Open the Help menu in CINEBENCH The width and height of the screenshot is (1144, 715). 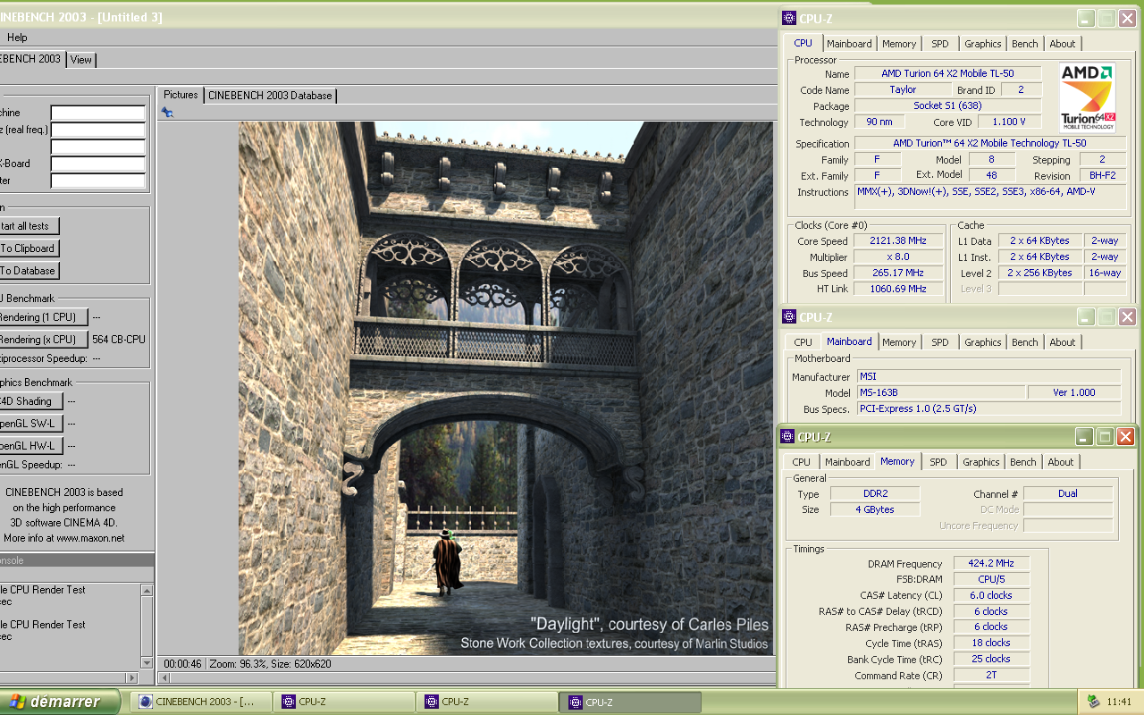pyautogui.click(x=17, y=38)
